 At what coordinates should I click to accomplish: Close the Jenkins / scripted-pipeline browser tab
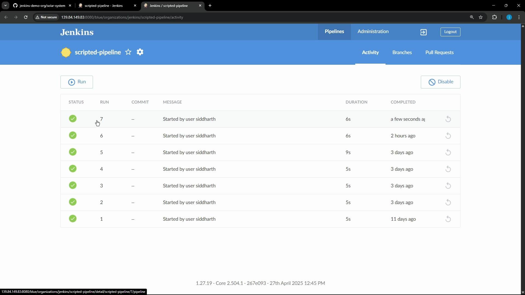pos(200,5)
